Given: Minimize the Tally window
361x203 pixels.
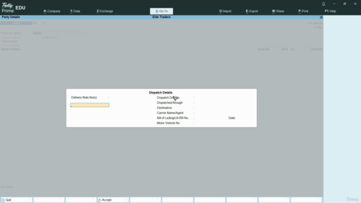Looking at the screenshot, I should tap(334, 4).
